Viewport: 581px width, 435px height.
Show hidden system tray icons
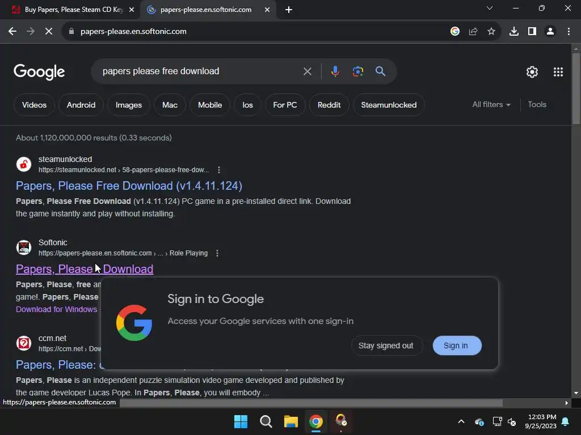[461, 421]
